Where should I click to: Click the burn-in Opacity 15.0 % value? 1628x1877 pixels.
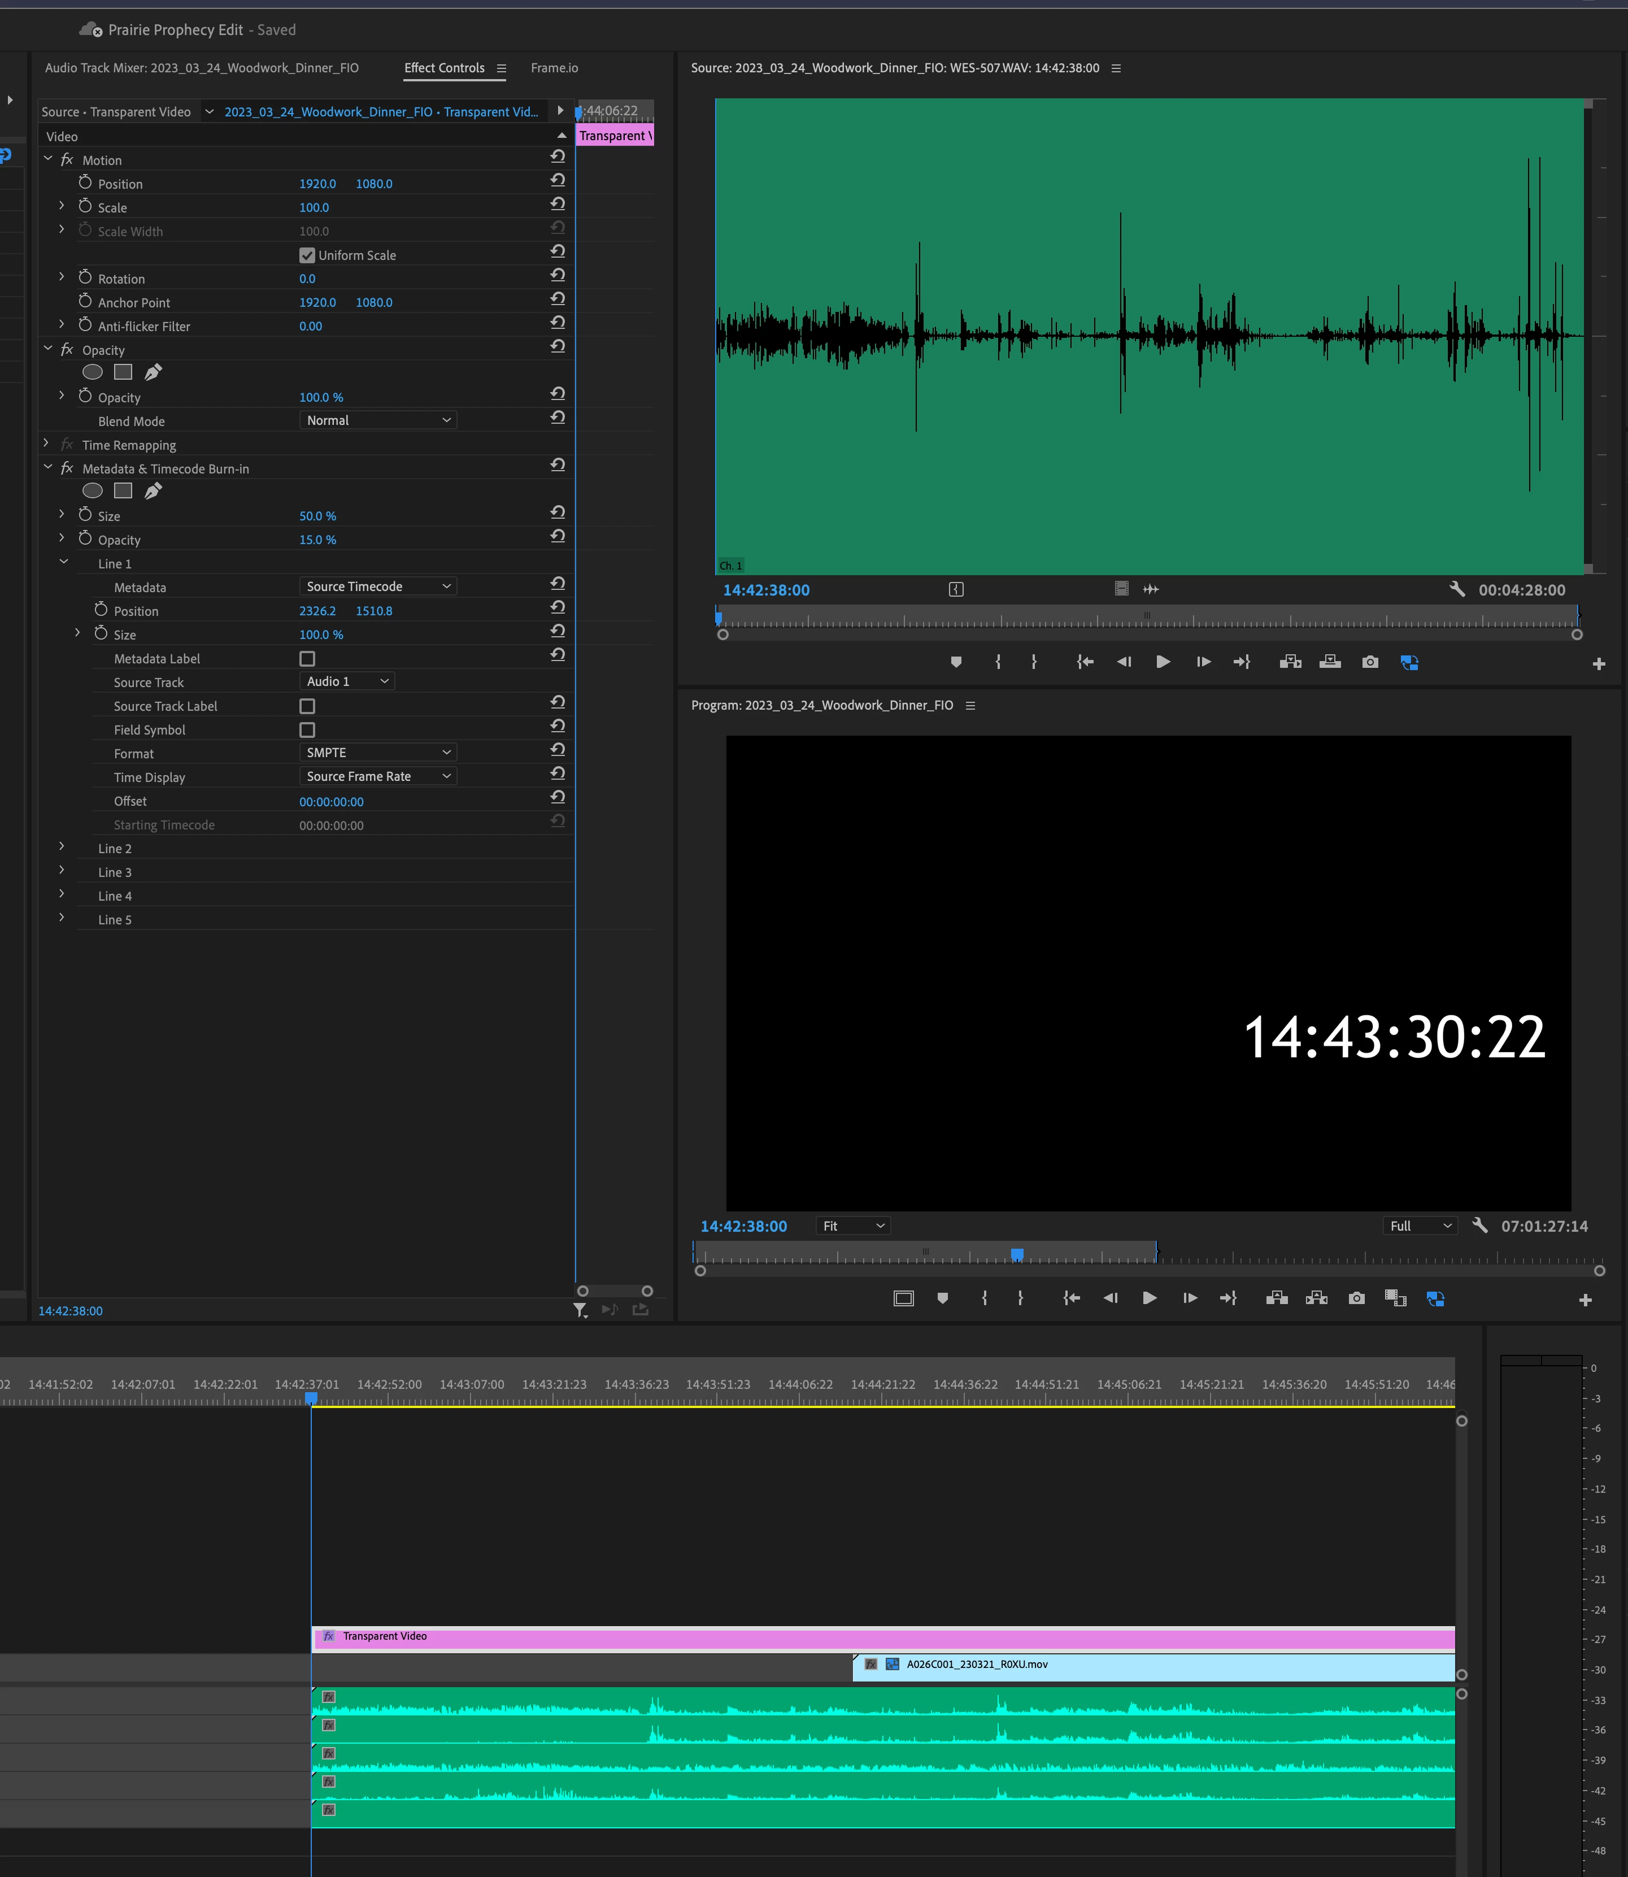(x=317, y=540)
